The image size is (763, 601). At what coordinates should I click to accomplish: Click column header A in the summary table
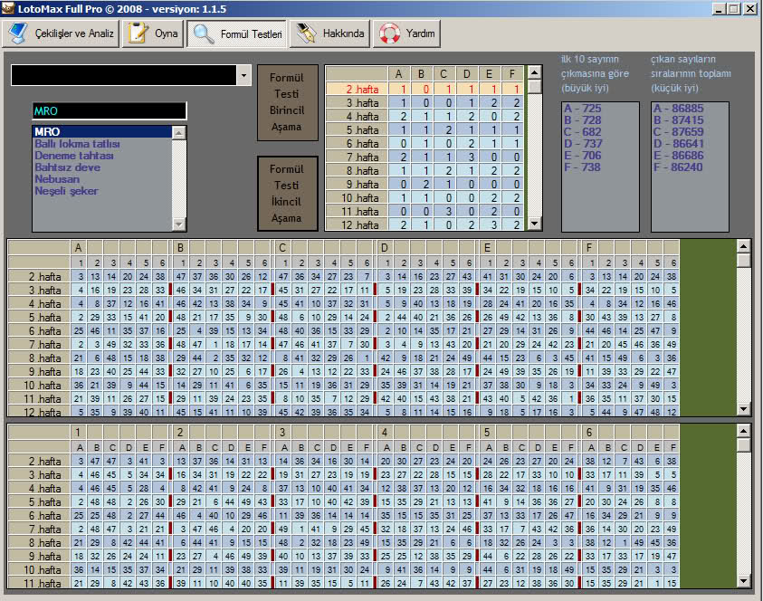click(x=398, y=74)
